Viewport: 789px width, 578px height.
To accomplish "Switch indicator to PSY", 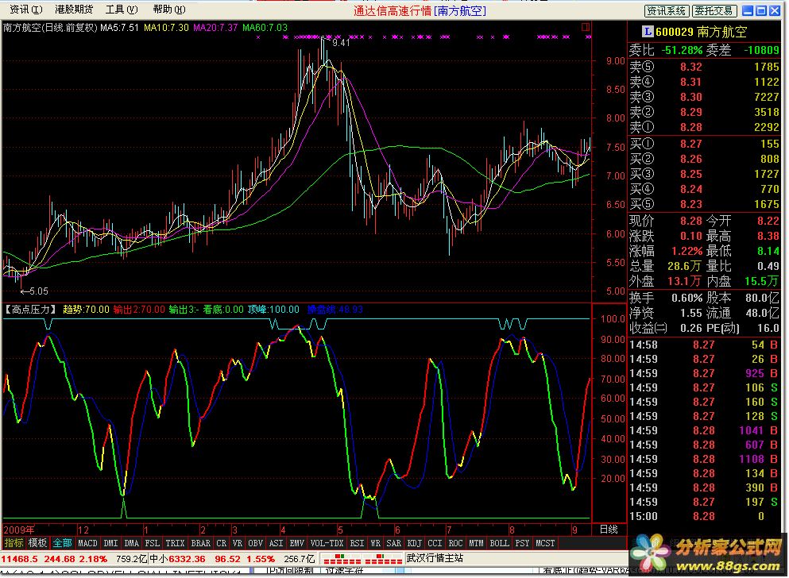I will coord(522,543).
